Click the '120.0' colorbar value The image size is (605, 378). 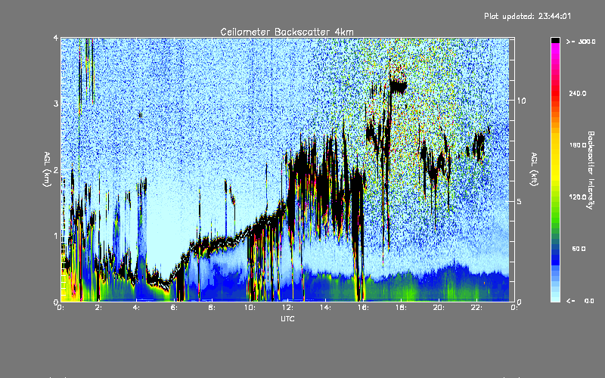coord(578,197)
